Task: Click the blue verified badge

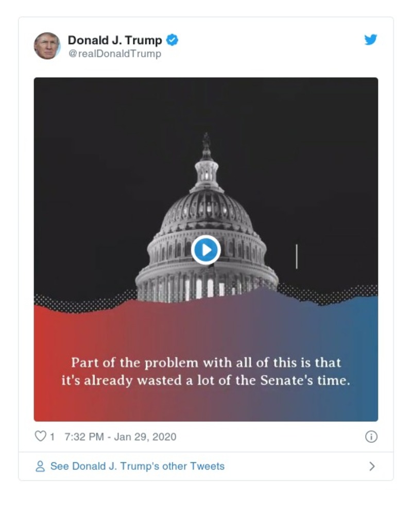Action: coord(172,39)
